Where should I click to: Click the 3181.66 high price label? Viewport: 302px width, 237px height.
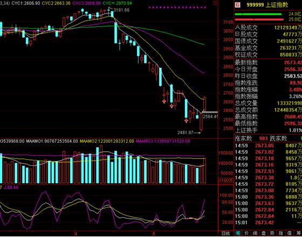click(x=121, y=10)
